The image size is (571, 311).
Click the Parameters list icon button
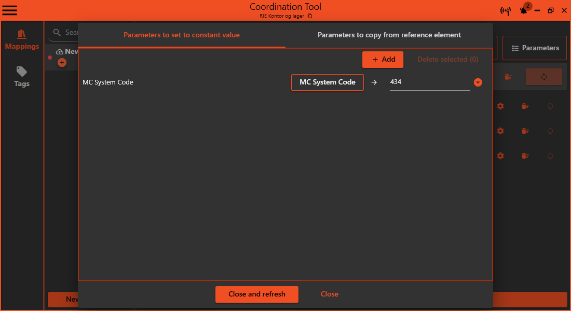point(535,48)
